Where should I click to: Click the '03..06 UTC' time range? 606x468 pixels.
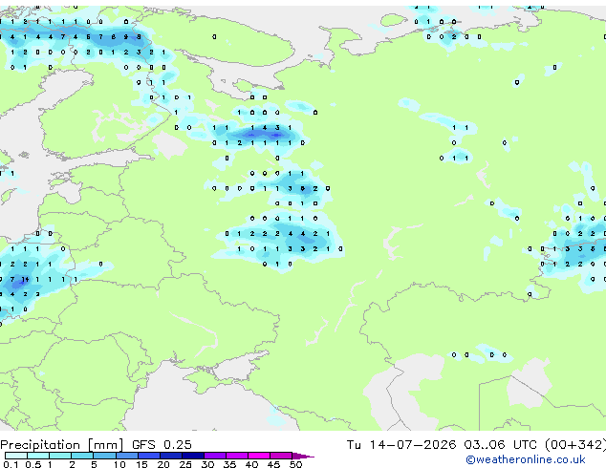(x=500, y=445)
